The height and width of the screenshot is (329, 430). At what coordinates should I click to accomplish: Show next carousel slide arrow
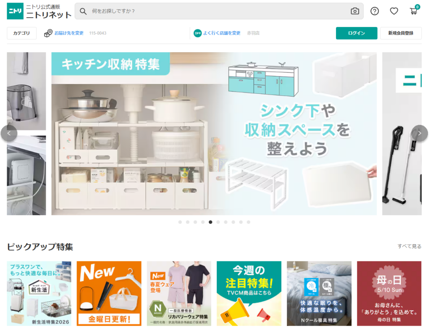tap(420, 133)
